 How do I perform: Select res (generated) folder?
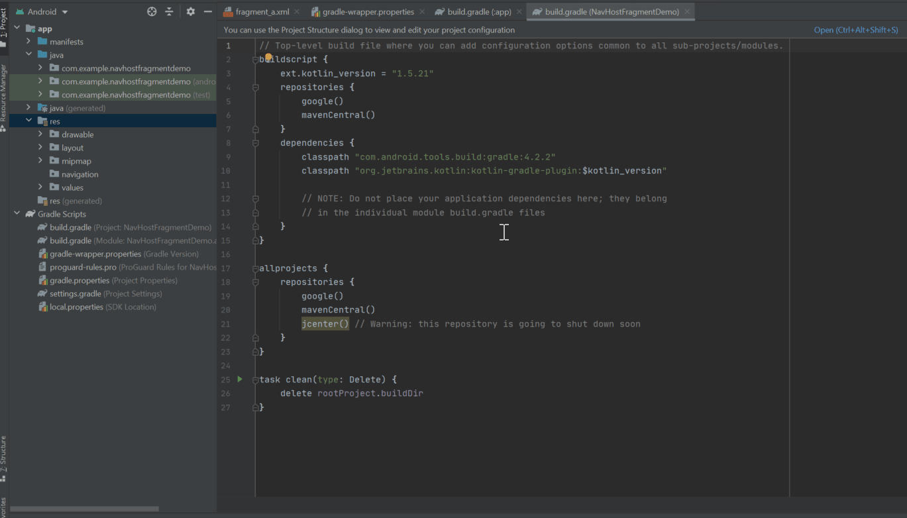(x=70, y=201)
